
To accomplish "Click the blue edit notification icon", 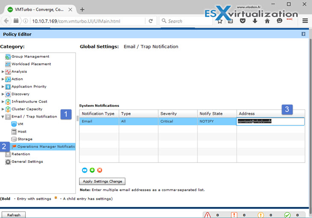I will coord(85,170).
